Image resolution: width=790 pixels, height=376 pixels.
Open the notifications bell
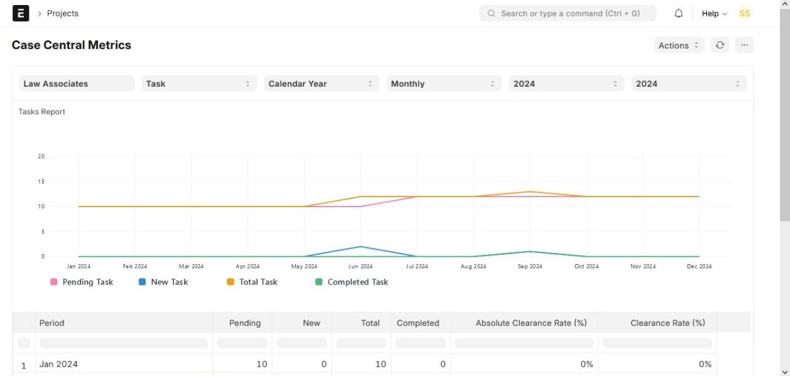pos(679,13)
